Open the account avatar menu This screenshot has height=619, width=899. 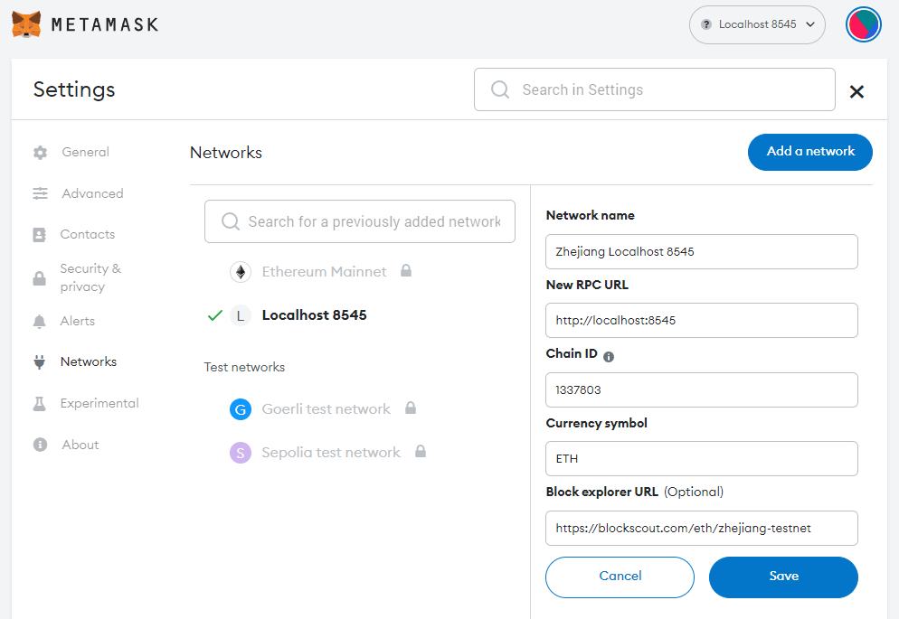pyautogui.click(x=863, y=24)
